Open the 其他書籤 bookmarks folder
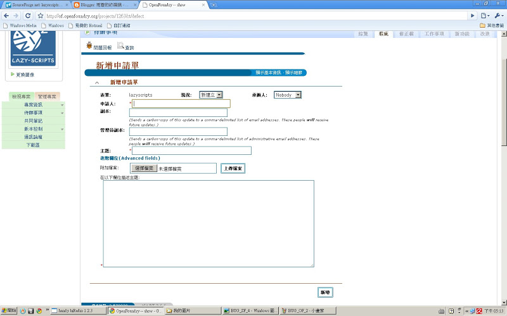 click(492, 25)
